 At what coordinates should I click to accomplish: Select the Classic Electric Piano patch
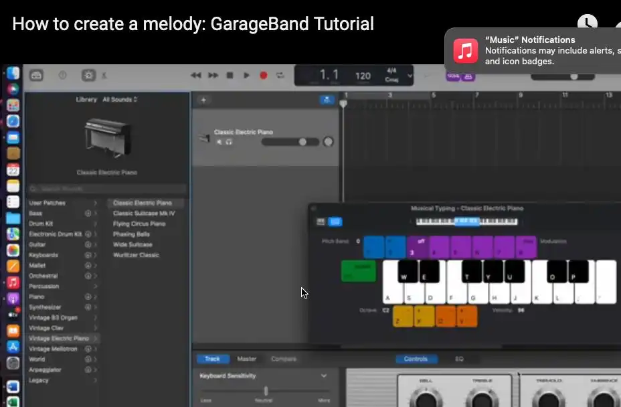click(146, 203)
